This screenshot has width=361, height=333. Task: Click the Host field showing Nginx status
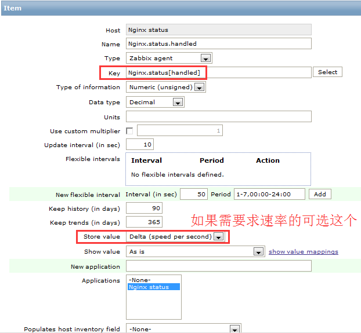(218, 30)
